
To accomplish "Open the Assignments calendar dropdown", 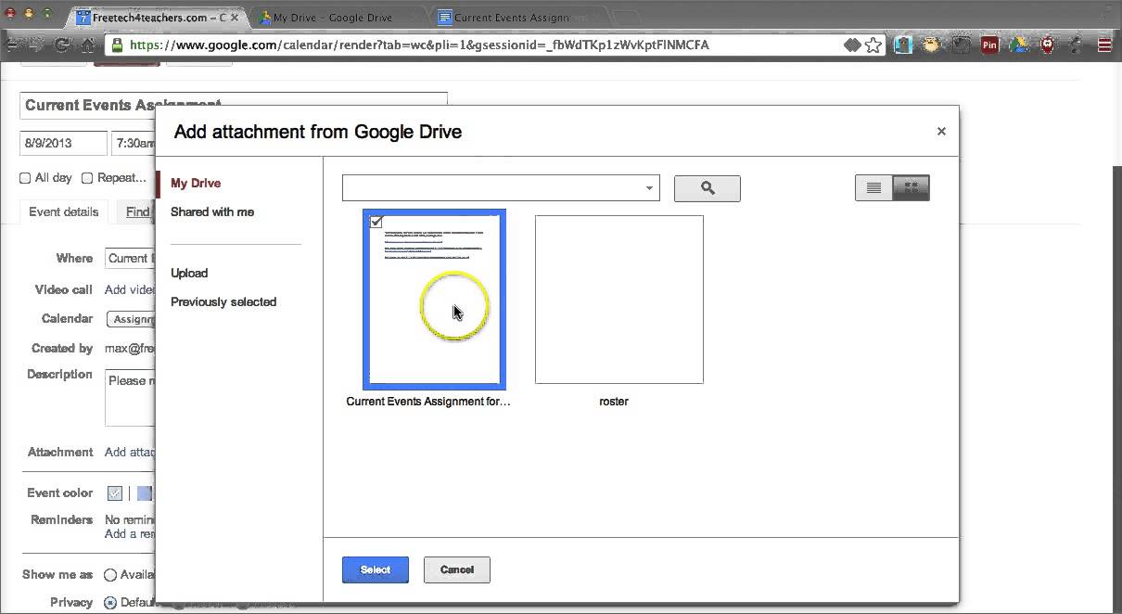I will pyautogui.click(x=131, y=319).
